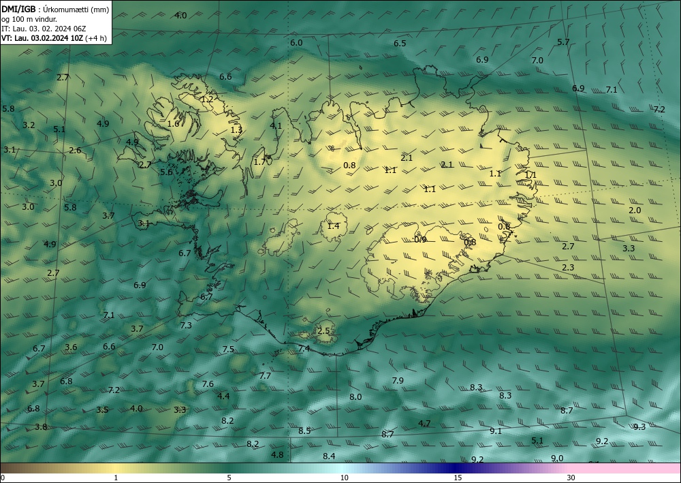The width and height of the screenshot is (681, 483).
Task: Click the '3.6' value label
Action: [x=71, y=347]
